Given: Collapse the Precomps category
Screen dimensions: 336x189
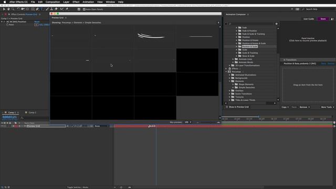Looking at the screenshot, I should tap(226, 72).
